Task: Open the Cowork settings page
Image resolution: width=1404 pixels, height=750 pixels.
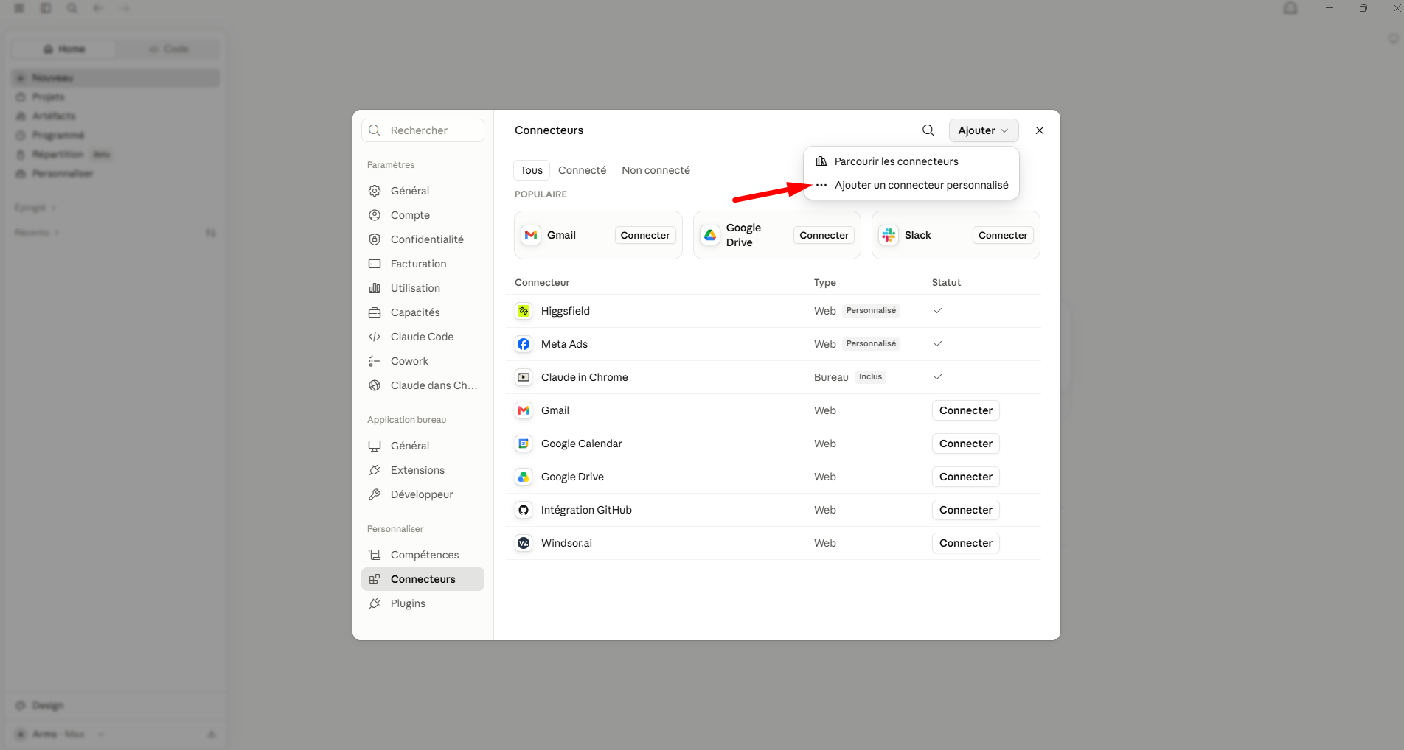Action: pyautogui.click(x=423, y=361)
